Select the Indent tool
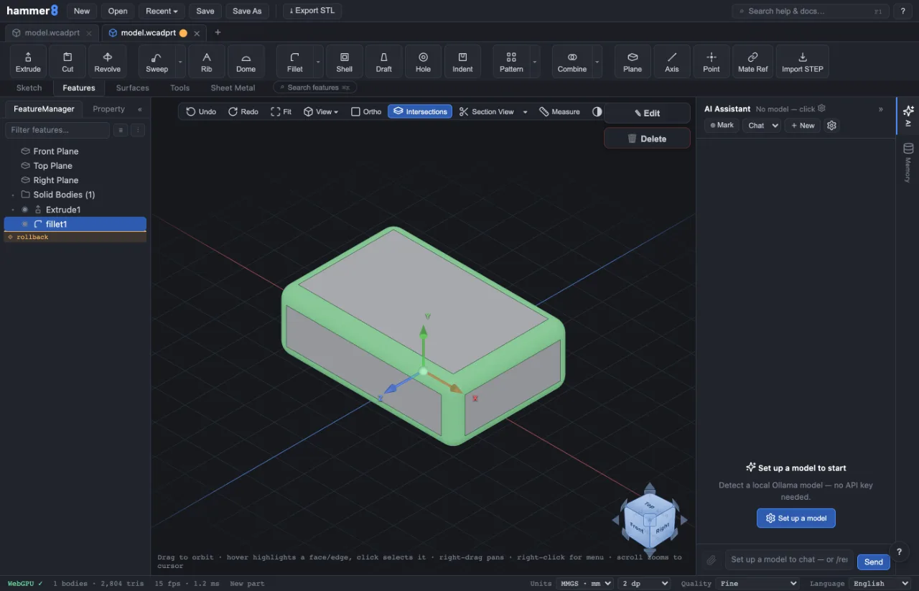This screenshot has width=919, height=591. point(463,62)
